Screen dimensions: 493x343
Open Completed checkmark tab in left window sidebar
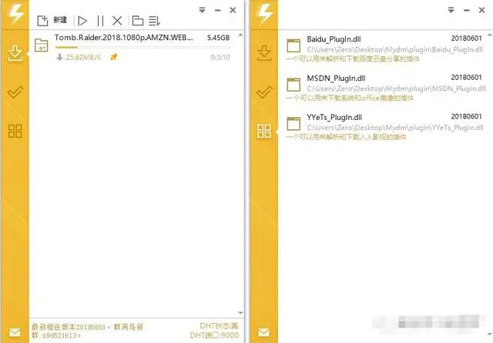pos(15,92)
